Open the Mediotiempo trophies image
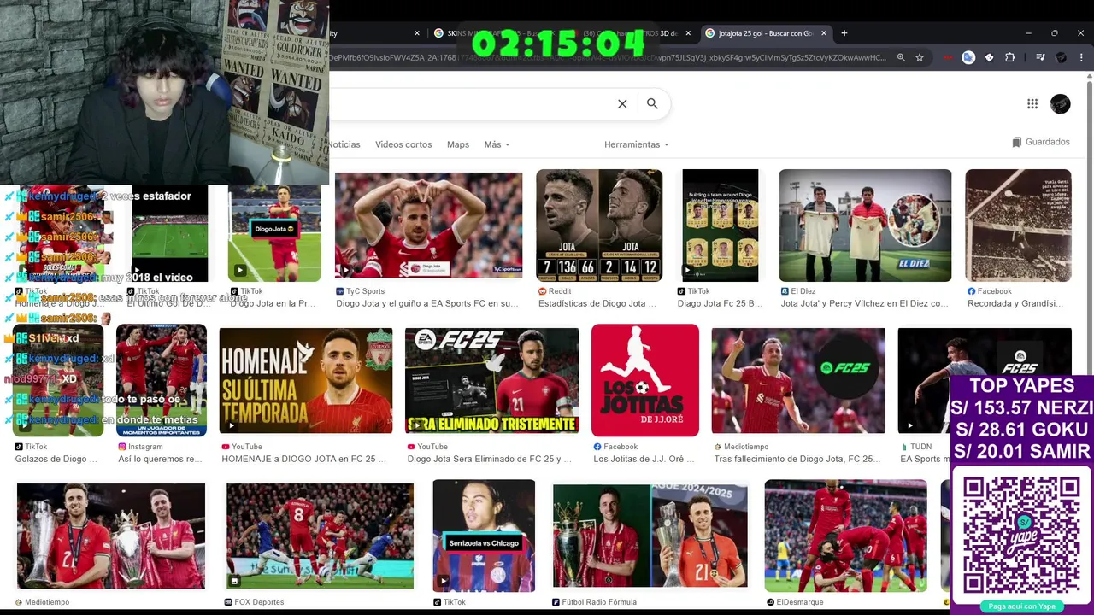The width and height of the screenshot is (1094, 615). 111,536
